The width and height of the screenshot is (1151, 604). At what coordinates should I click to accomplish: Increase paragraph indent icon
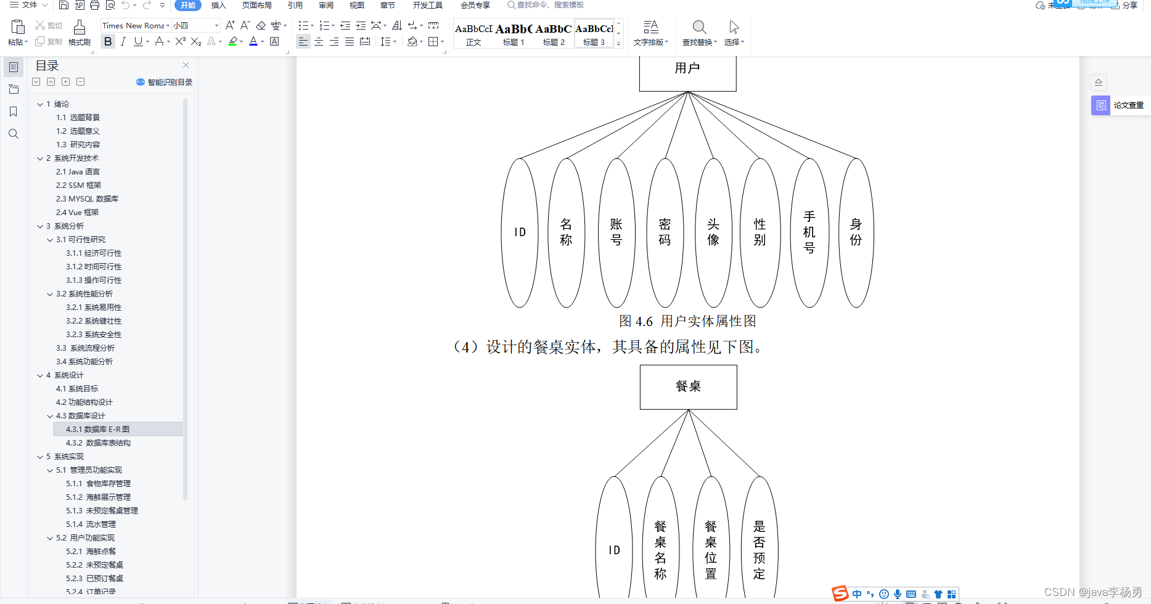click(x=361, y=25)
